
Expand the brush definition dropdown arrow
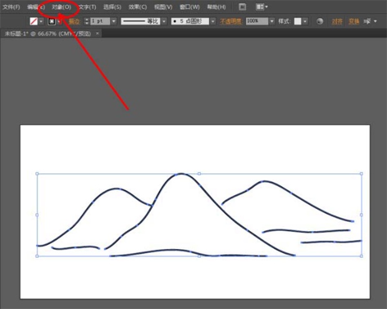click(213, 21)
